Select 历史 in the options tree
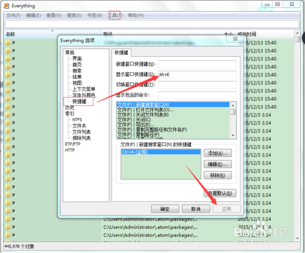The image size is (305, 253). click(x=70, y=108)
